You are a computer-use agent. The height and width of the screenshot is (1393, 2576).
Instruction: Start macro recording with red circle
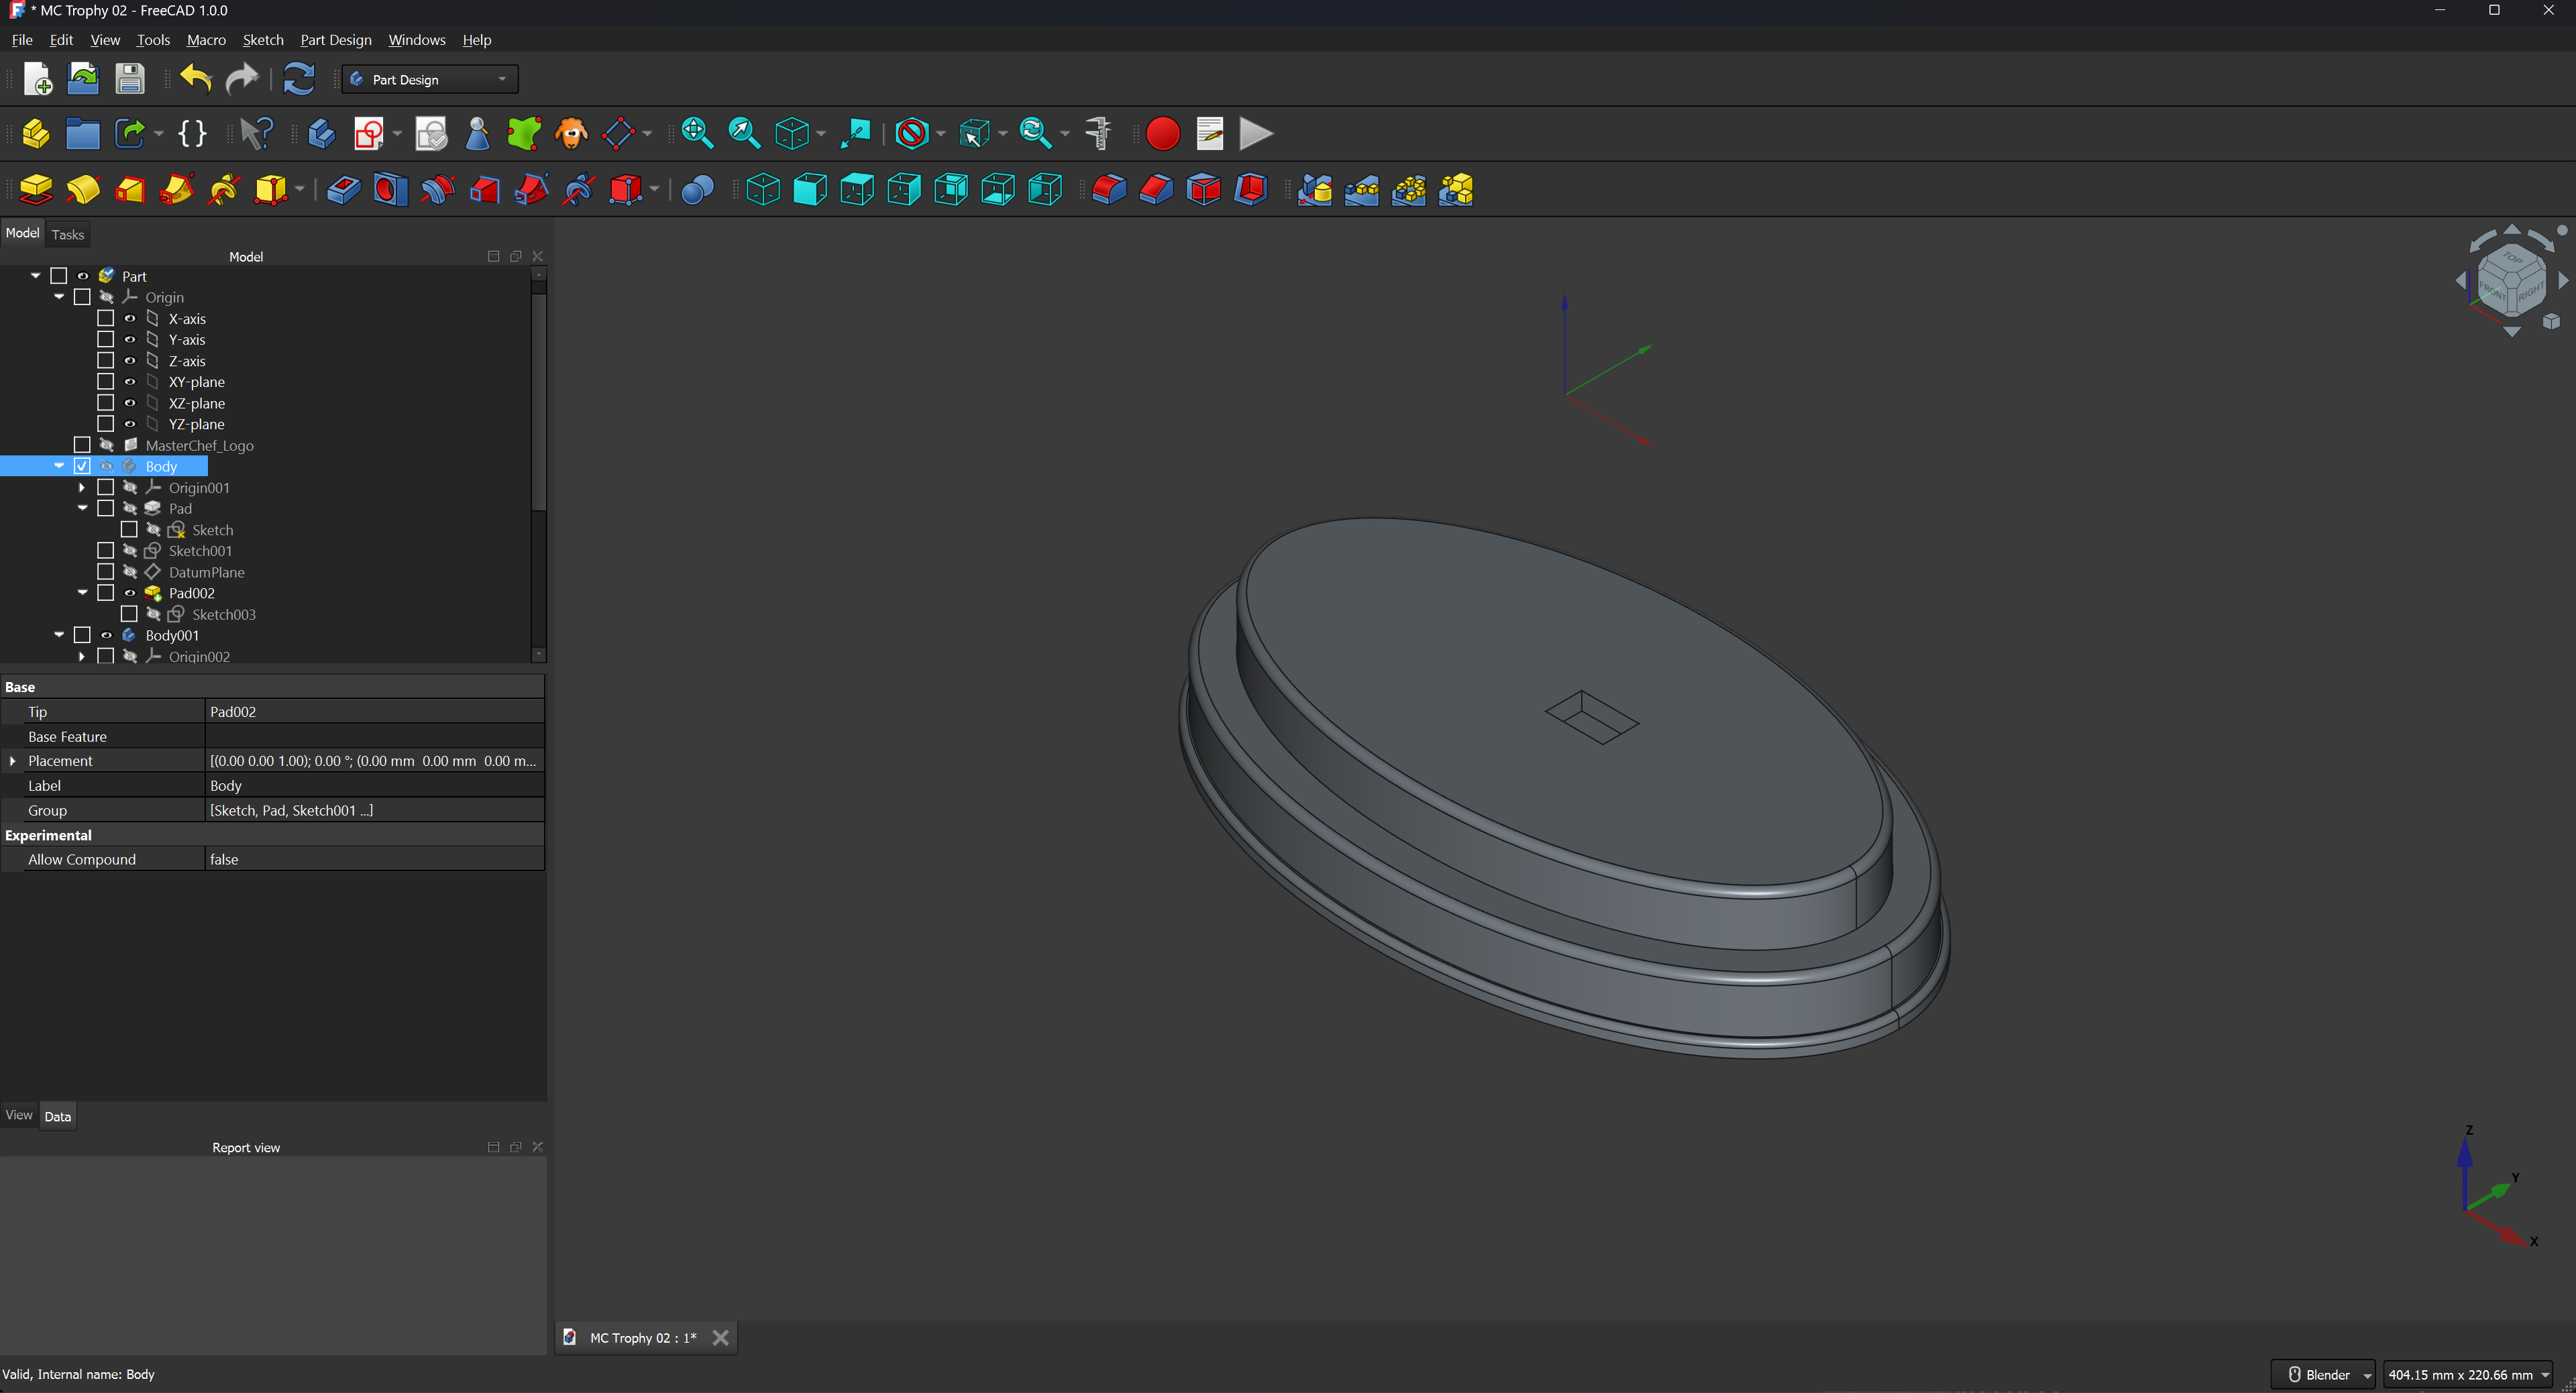(x=1162, y=133)
